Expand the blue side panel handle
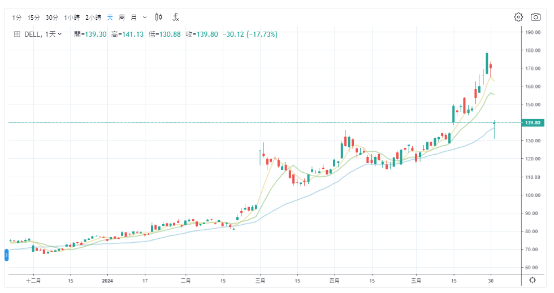Image resolution: width=554 pixels, height=293 pixels. click(x=6, y=255)
